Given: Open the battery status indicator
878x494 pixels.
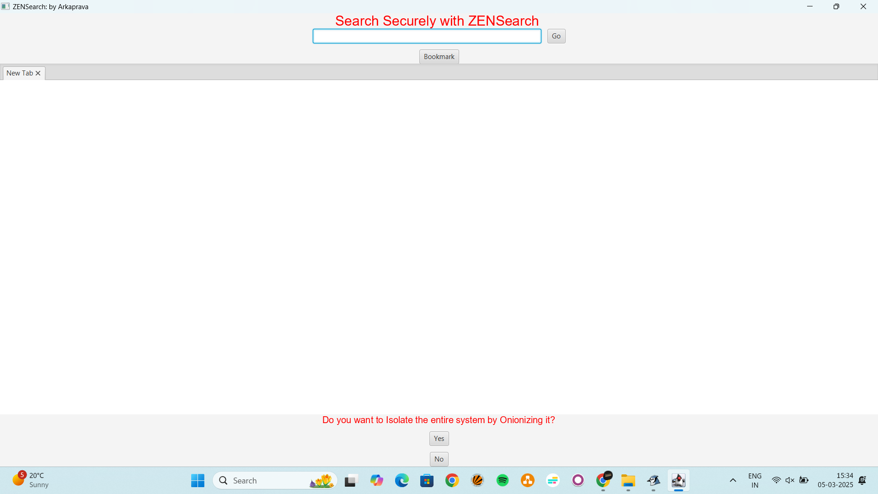Looking at the screenshot, I should click(x=803, y=480).
